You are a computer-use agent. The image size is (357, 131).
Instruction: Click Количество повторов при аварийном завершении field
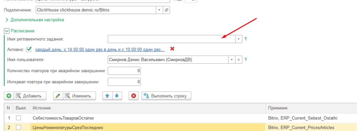pos(124,71)
